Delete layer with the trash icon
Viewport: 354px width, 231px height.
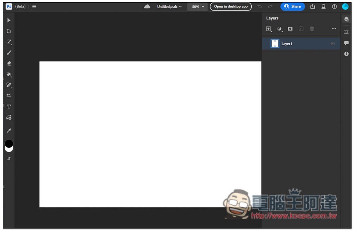(312, 29)
